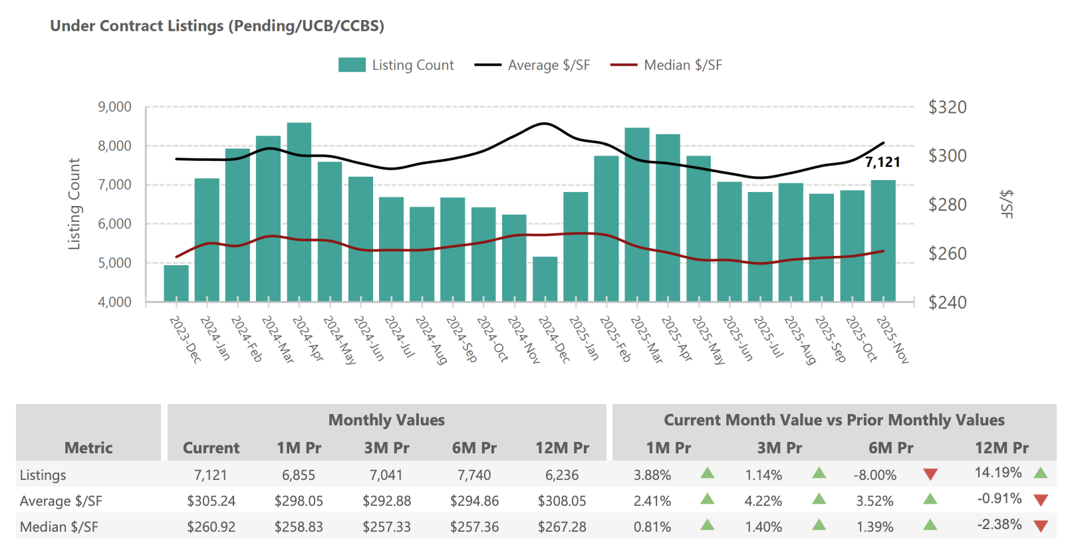Click the Average $/SF current value $305.24
The image size is (1068, 553).
point(211,501)
